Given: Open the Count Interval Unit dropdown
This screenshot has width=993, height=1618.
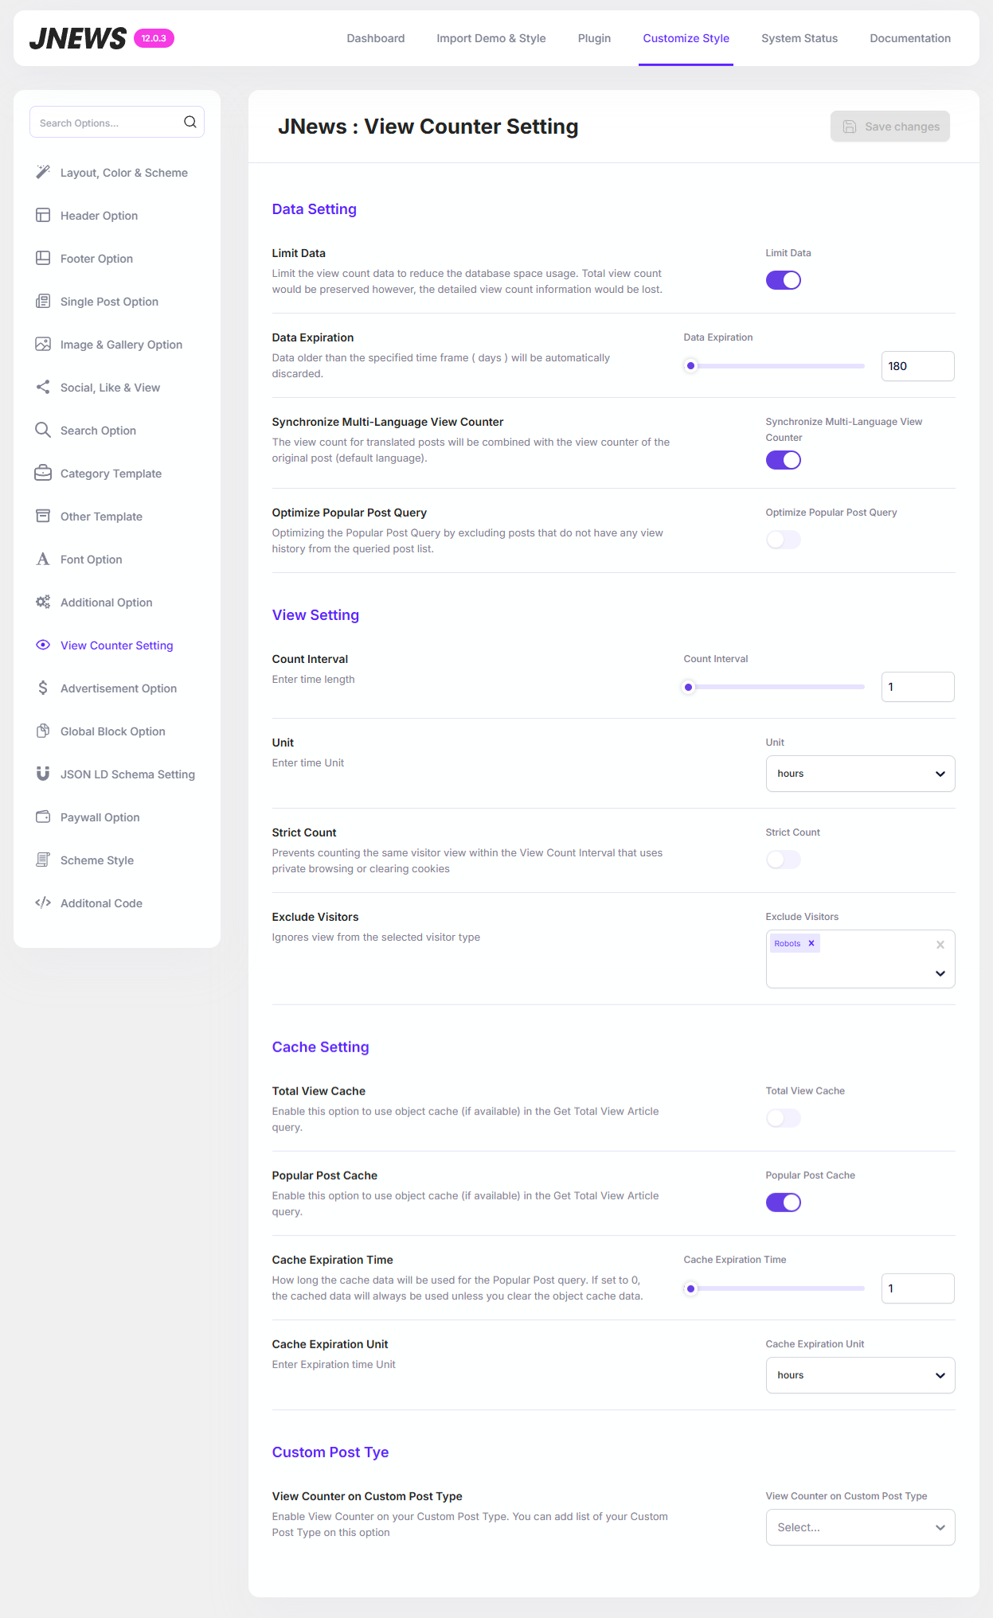Looking at the screenshot, I should point(860,774).
